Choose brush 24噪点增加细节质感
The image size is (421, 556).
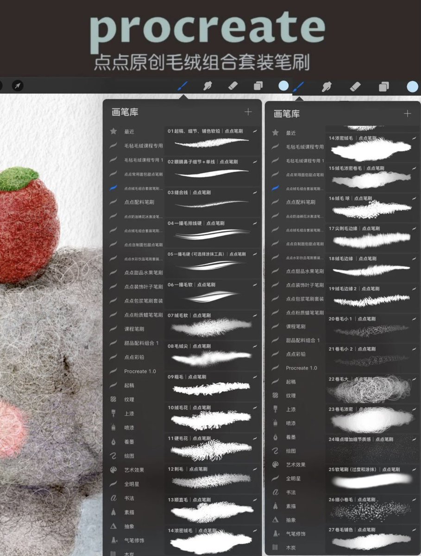click(x=372, y=449)
